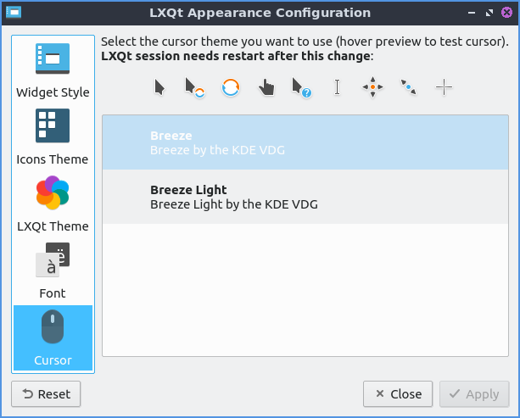Select the Cursor section in sidebar

tap(53, 338)
